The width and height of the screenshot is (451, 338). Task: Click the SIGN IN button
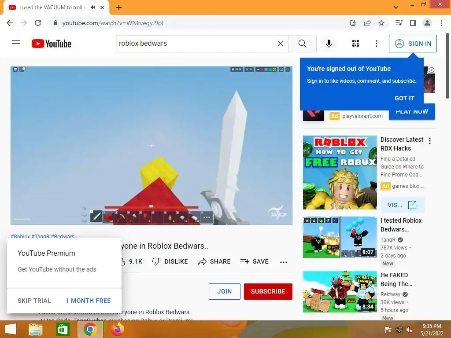click(x=413, y=44)
